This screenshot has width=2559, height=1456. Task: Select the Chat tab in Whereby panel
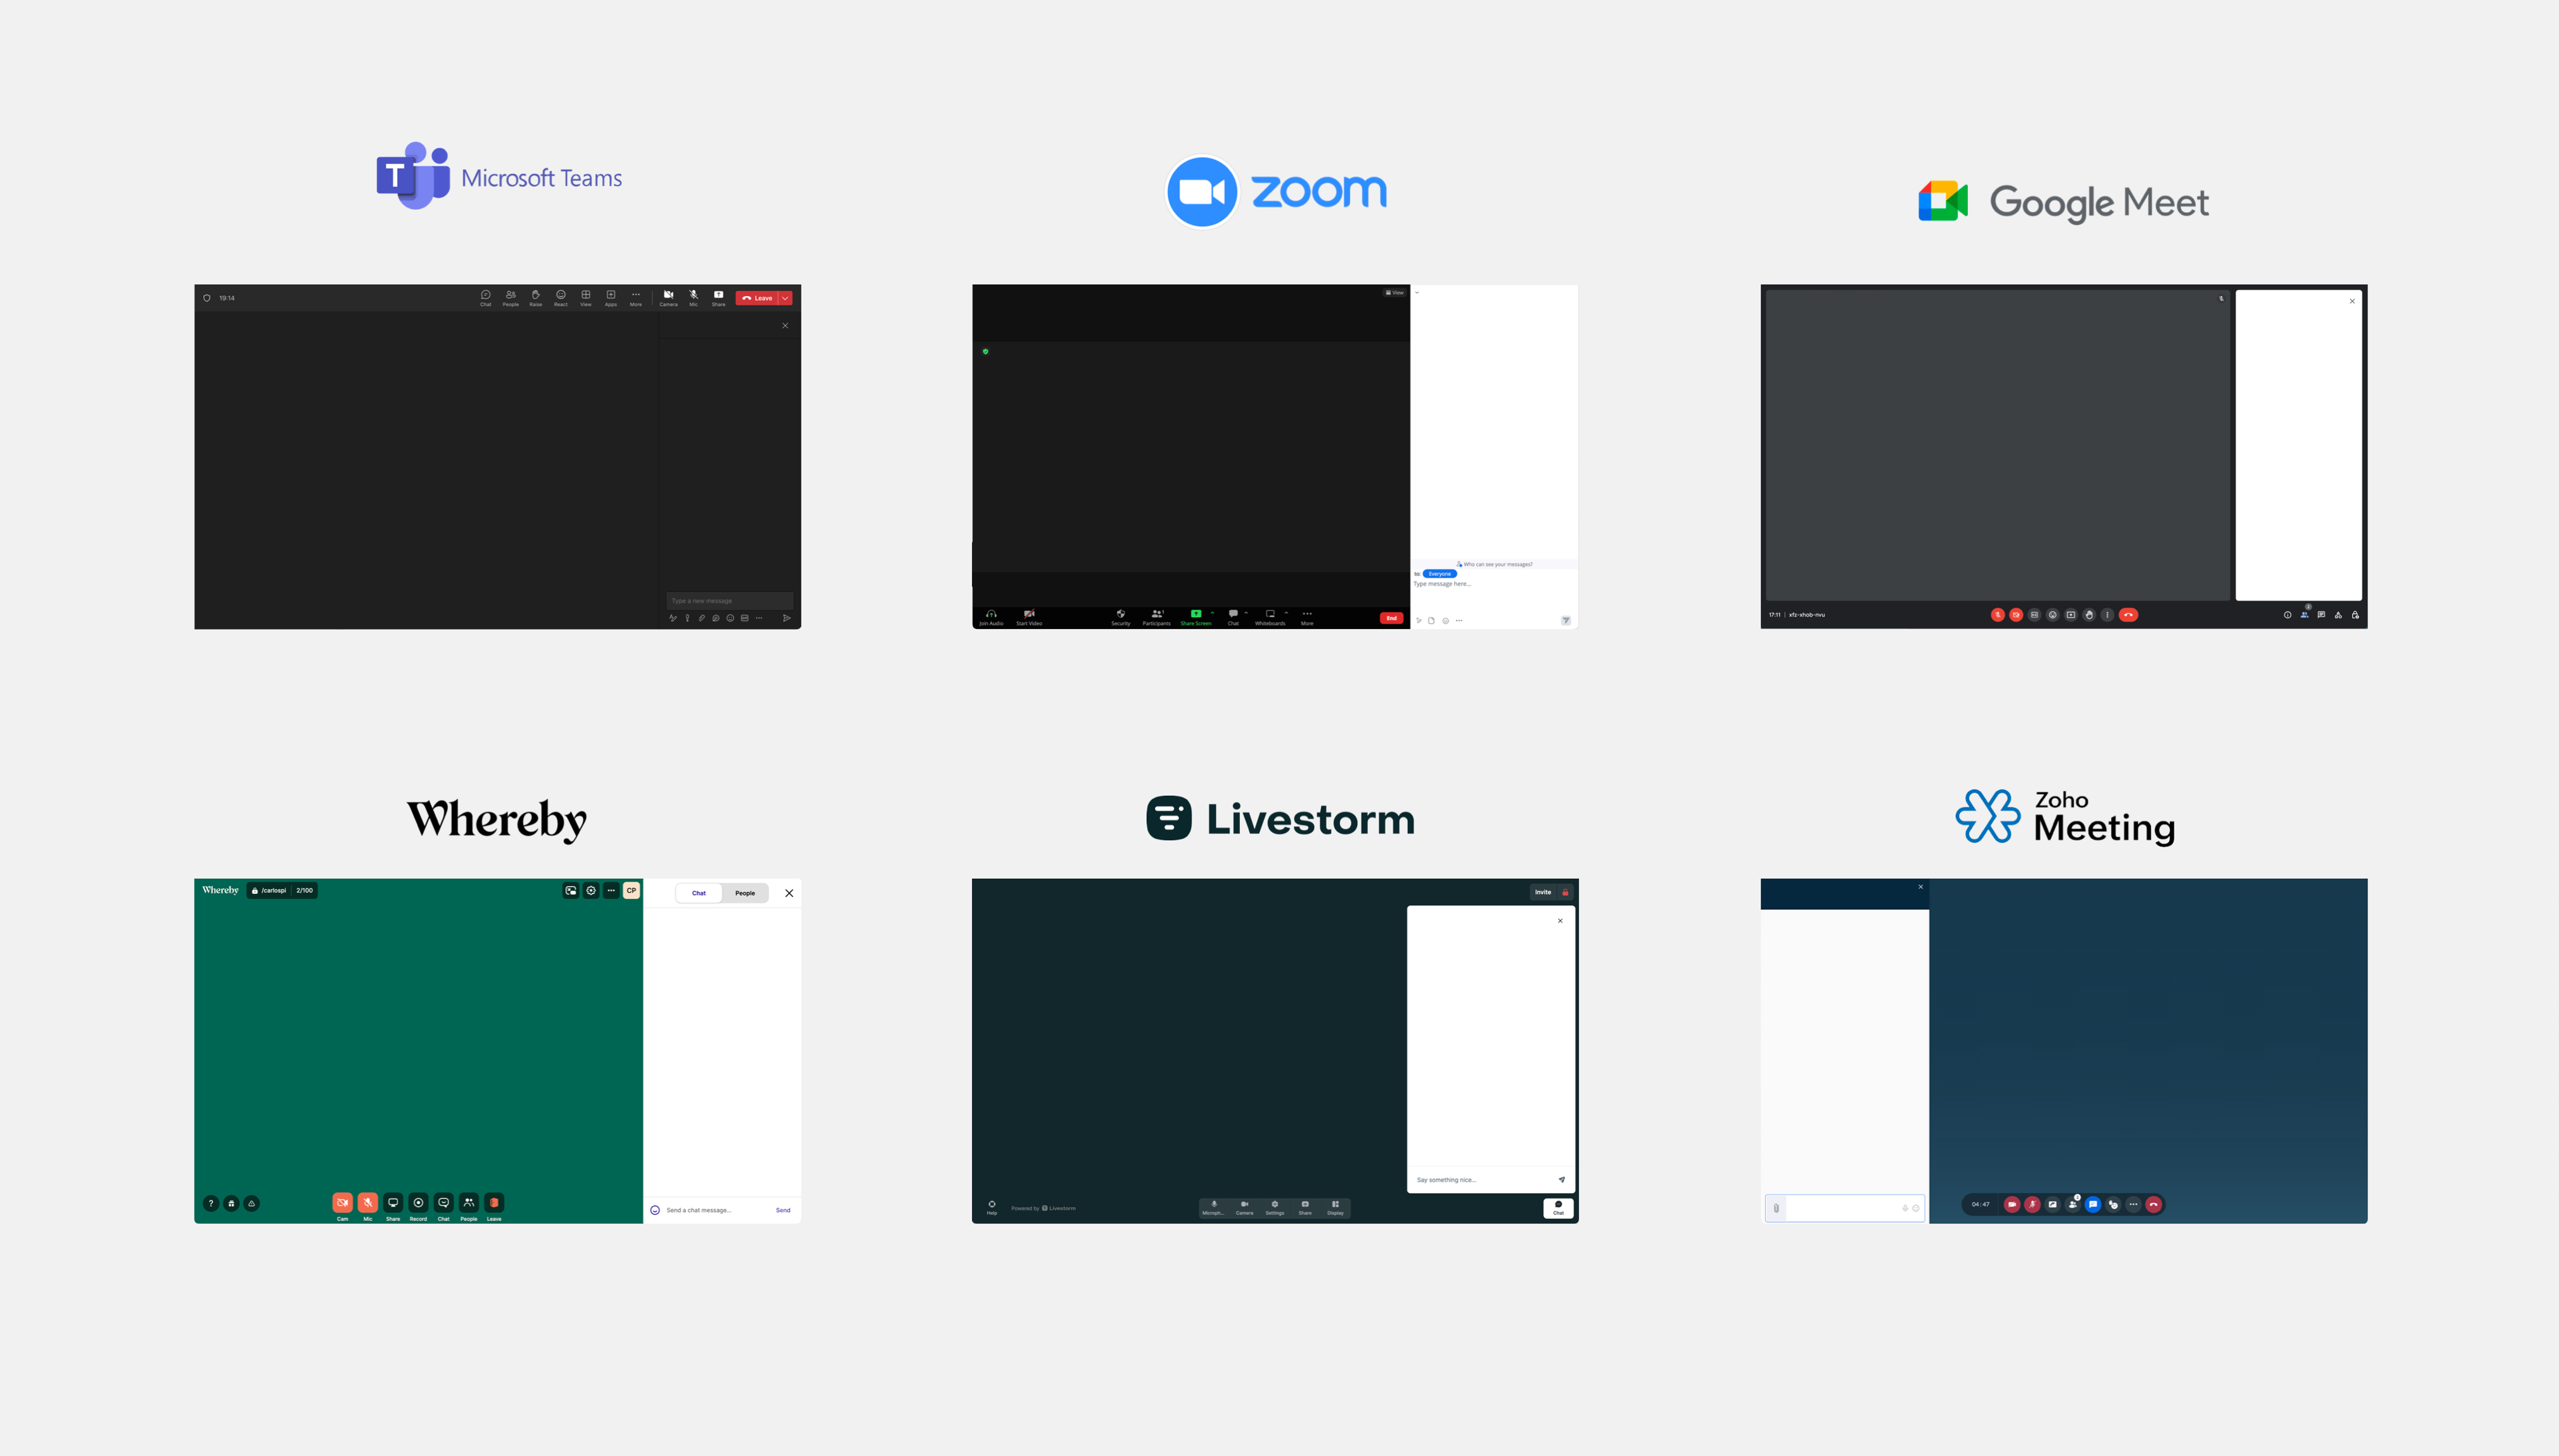point(699,893)
